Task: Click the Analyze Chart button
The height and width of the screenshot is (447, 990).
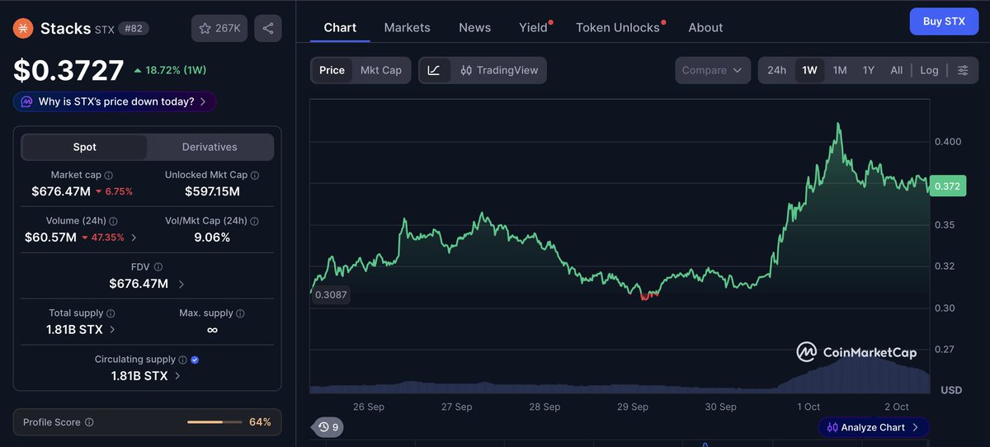Action: pos(874,427)
